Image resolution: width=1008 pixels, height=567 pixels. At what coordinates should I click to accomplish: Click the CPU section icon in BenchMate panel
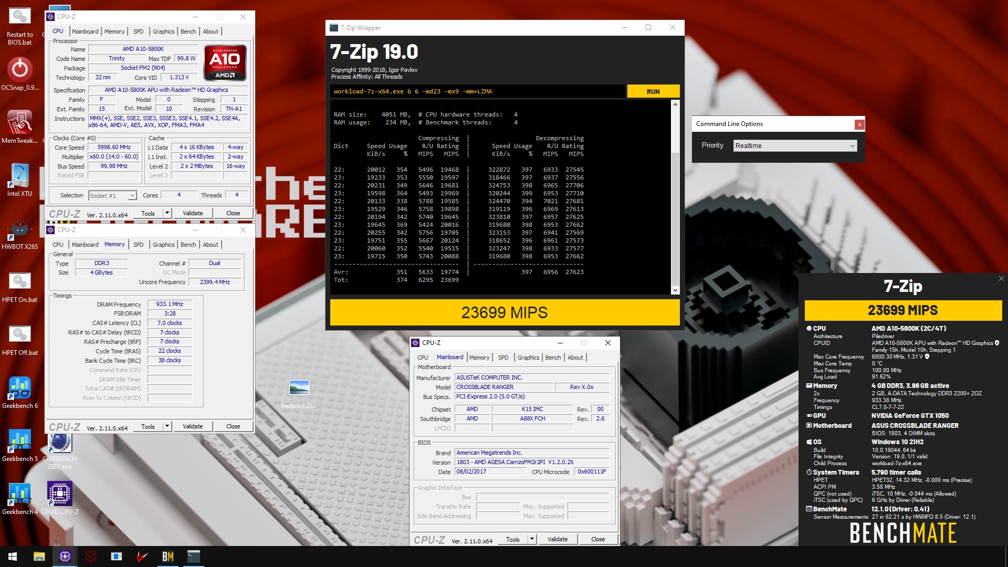click(x=809, y=329)
